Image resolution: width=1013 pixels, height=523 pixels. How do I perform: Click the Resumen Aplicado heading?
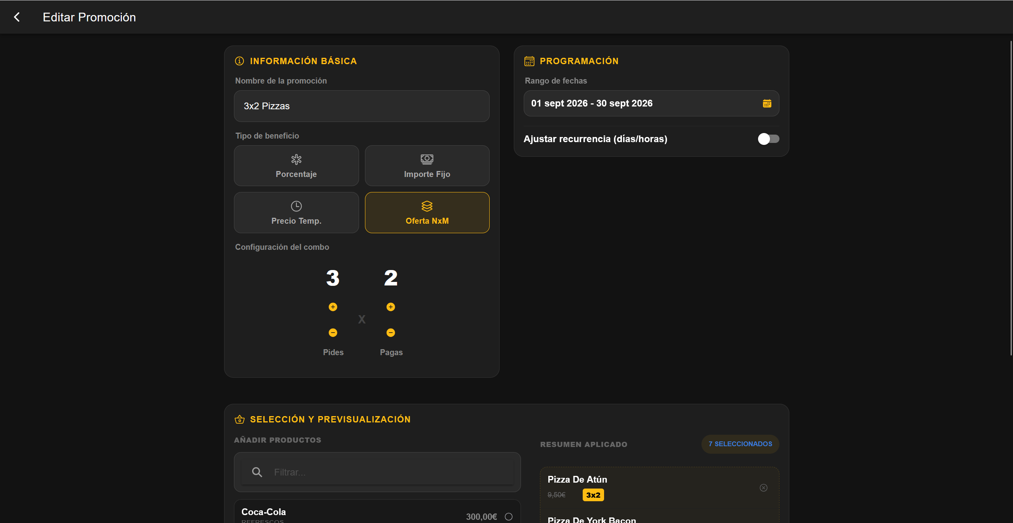(583, 444)
